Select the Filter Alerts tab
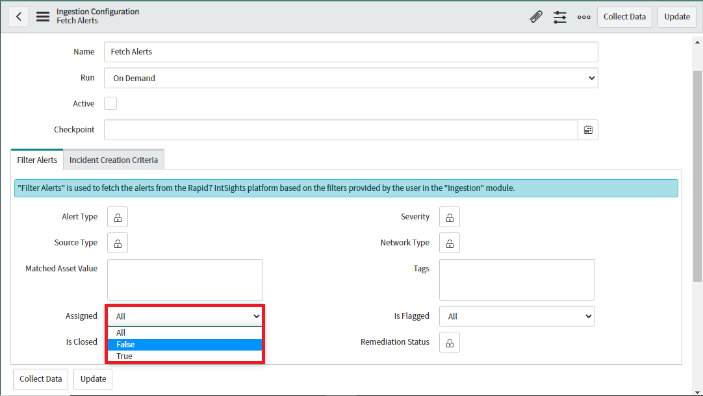The image size is (703, 396). click(x=37, y=160)
